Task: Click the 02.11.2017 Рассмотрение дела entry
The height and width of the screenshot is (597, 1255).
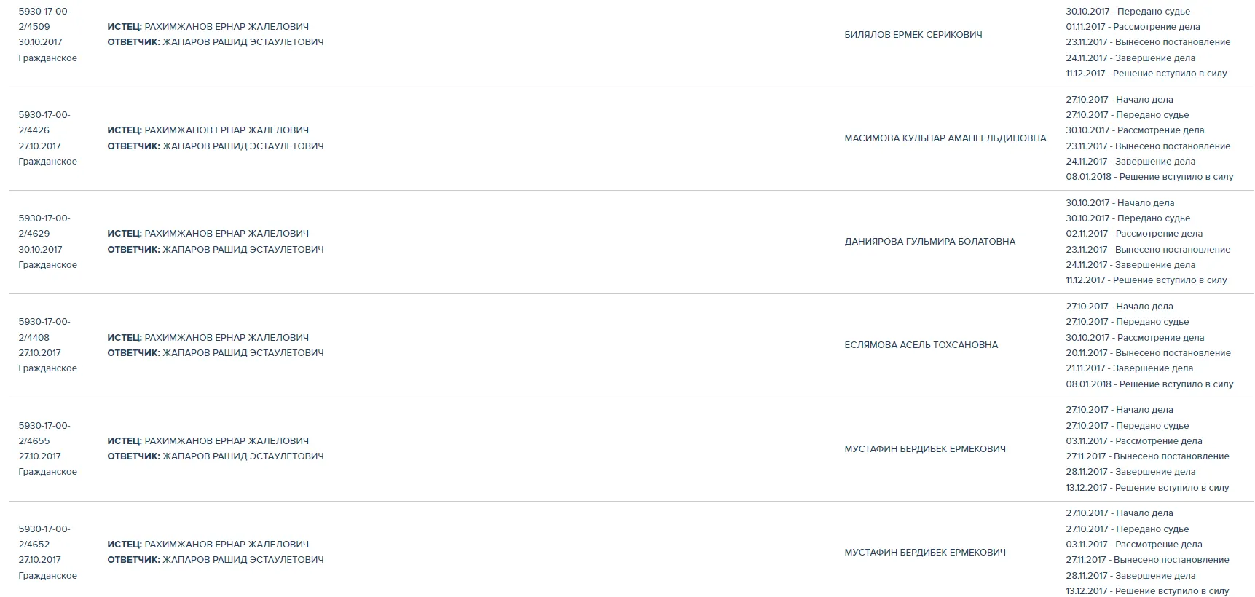Action: click(x=1133, y=234)
